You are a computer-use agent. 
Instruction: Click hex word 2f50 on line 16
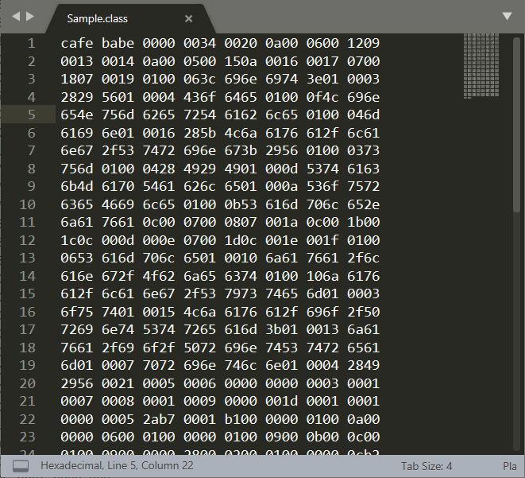point(363,312)
